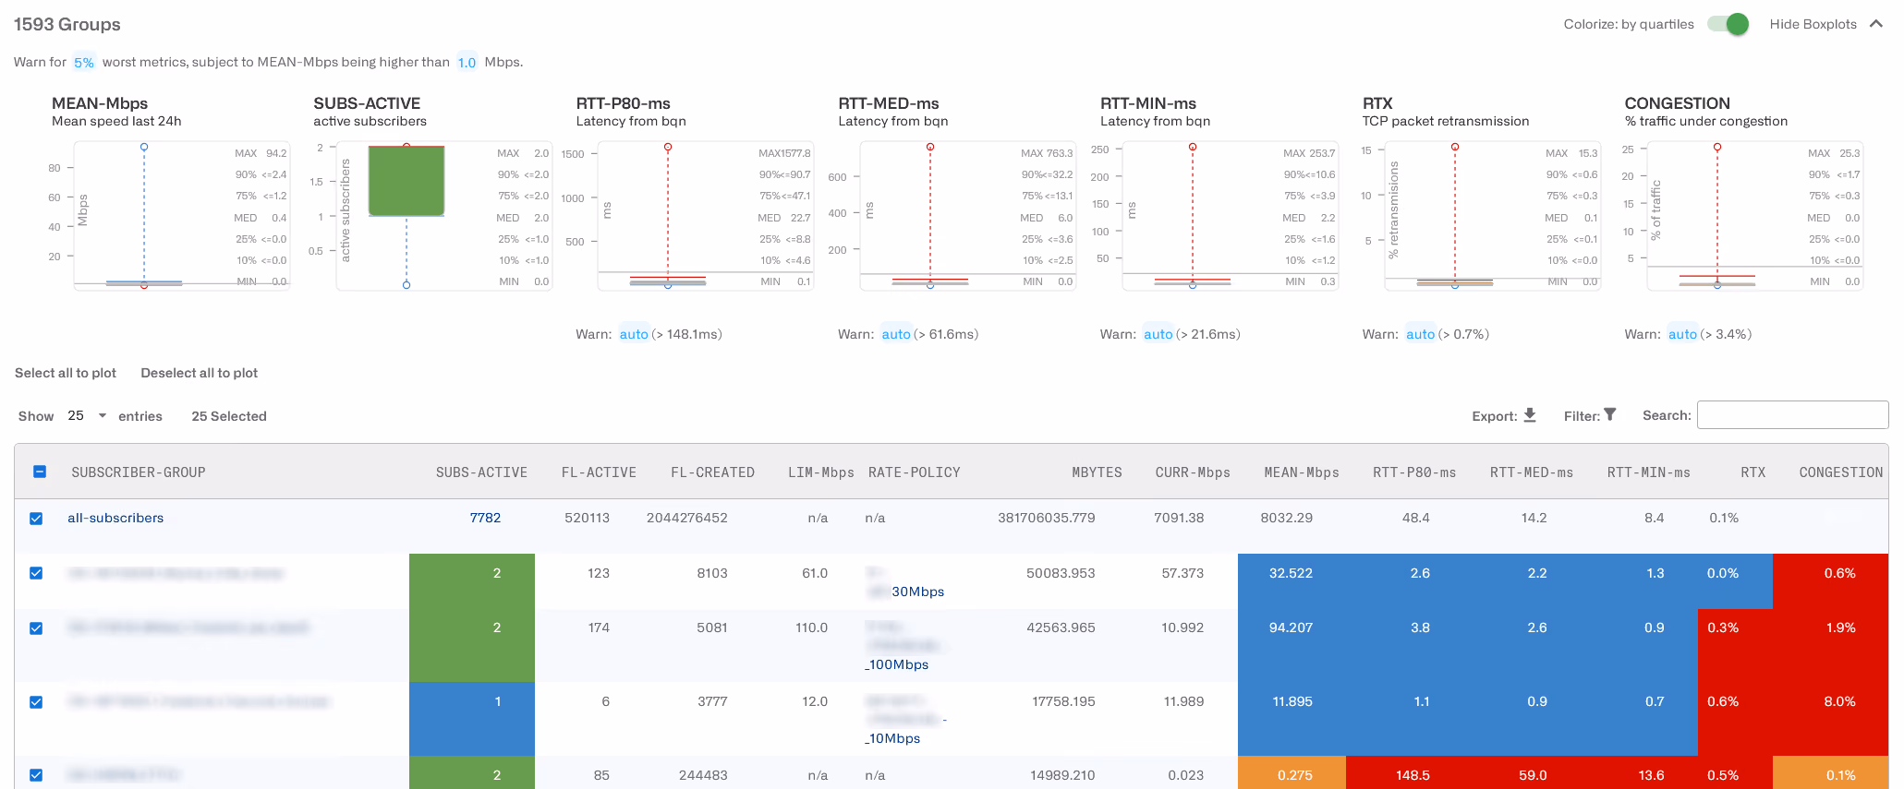Click auto warn link under RTX
1904x789 pixels.
point(1421,334)
